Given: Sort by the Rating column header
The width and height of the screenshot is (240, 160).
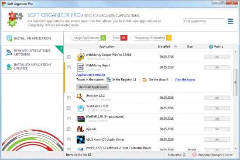Looking at the screenshot, I should pyautogui.click(x=219, y=46).
